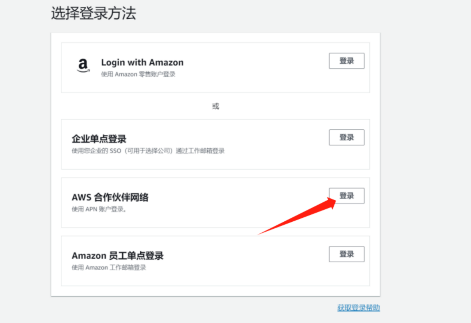Screen dimensions: 471x323
Task: Select the Login with Amazon heading
Action: pos(142,62)
